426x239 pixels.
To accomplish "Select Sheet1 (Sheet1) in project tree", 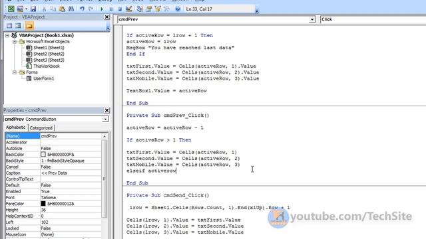I will pos(49,48).
